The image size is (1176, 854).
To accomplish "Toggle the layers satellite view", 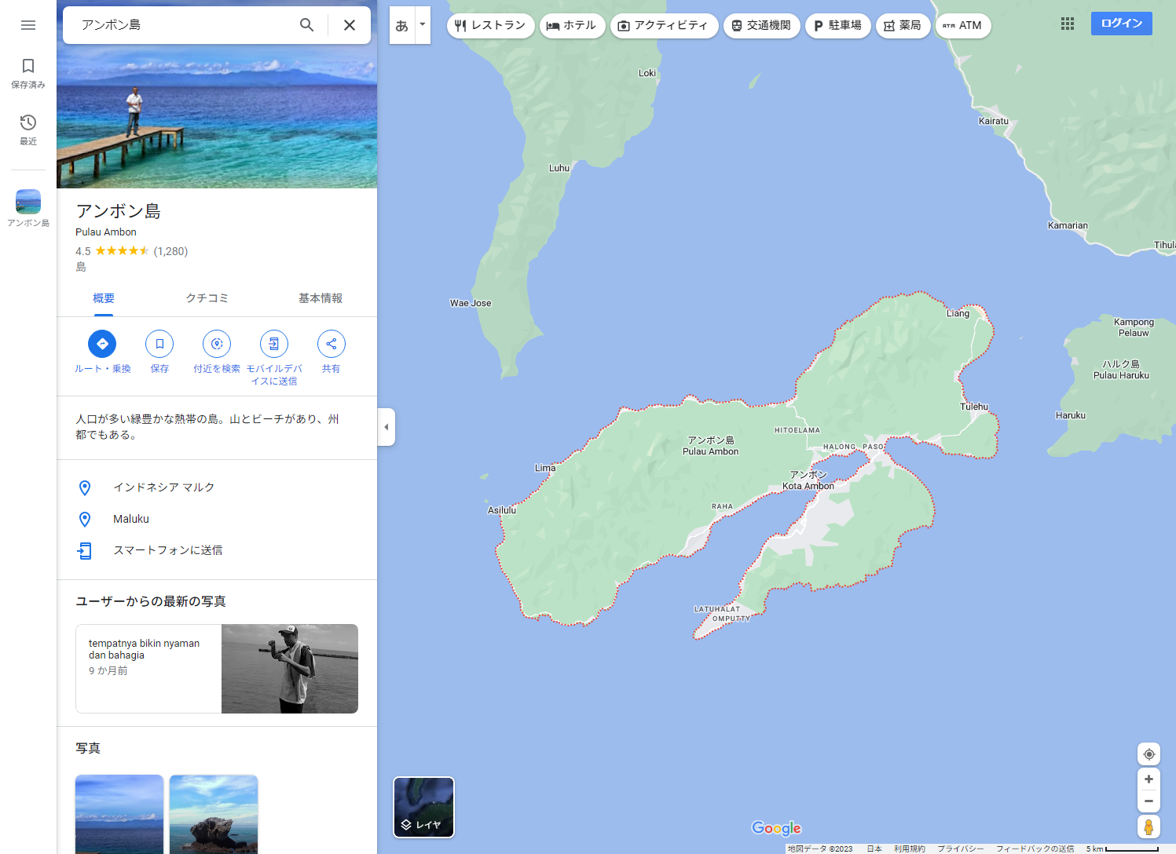I will click(423, 807).
